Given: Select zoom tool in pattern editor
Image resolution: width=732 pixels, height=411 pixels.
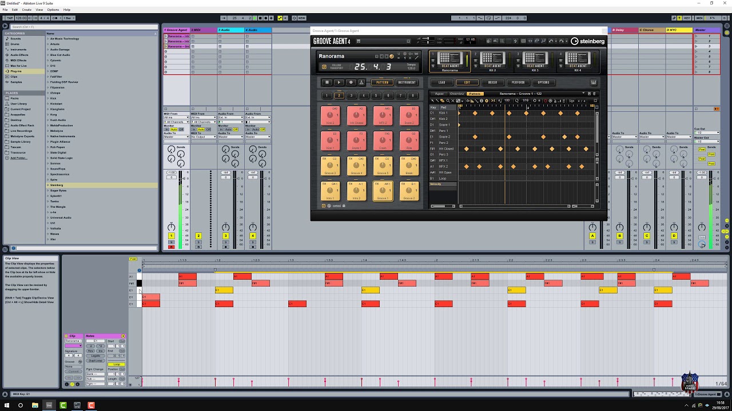Looking at the screenshot, I should tap(448, 101).
